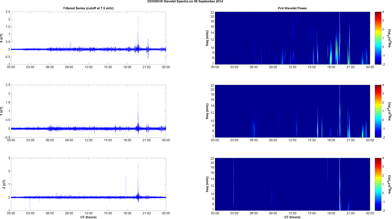Screen dimensions: 392x219
Task: Click the '15:00' tick under the Z spectrogram
Action: (x=312, y=213)
